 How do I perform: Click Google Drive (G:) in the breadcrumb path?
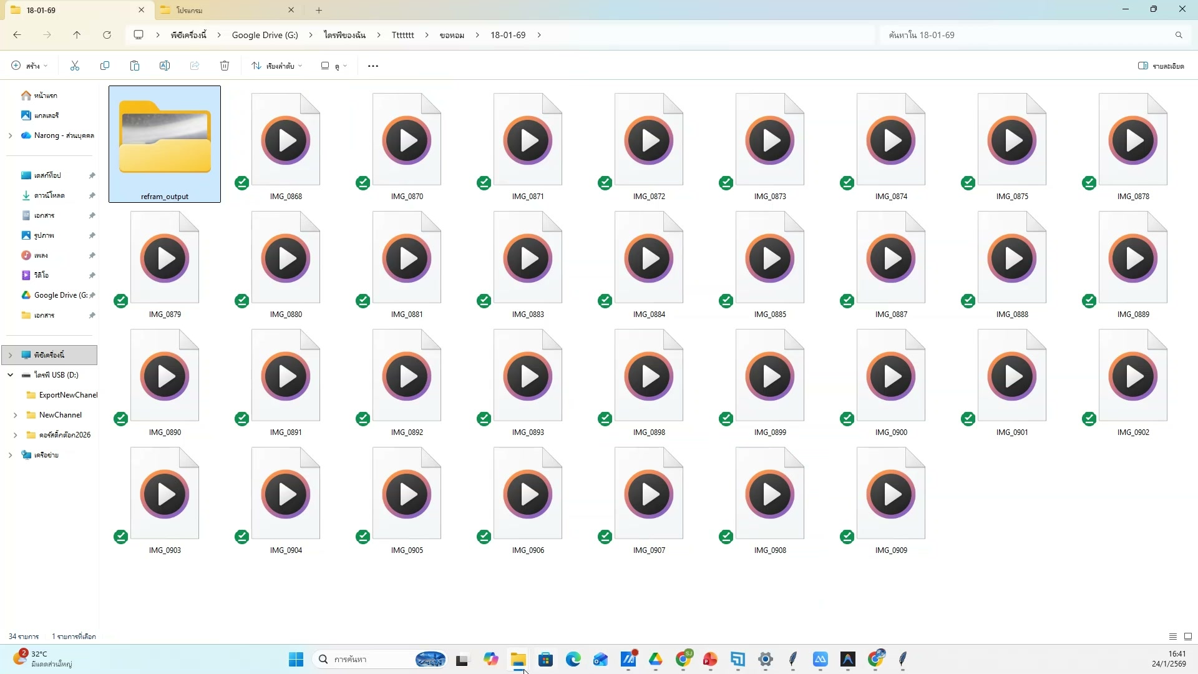[x=265, y=35]
